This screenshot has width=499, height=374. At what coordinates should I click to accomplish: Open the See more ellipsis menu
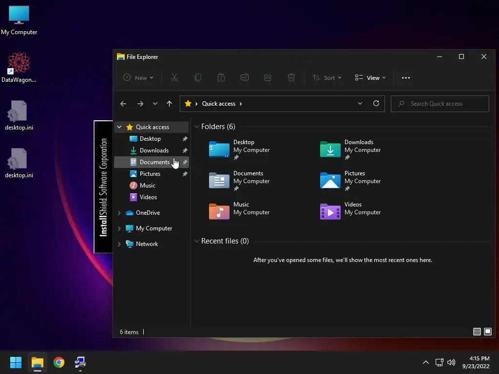(x=406, y=77)
